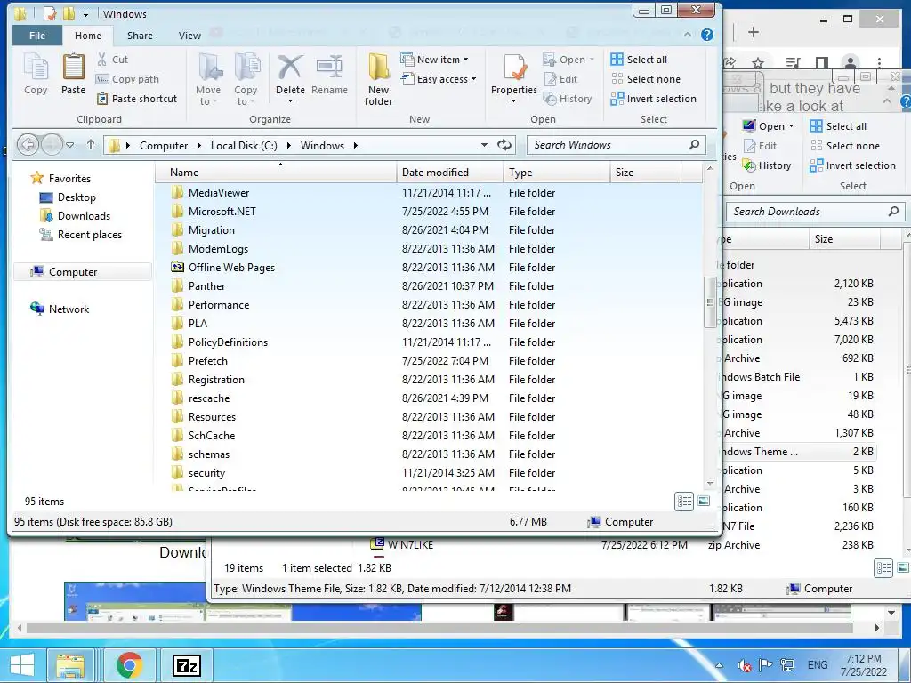The width and height of the screenshot is (911, 683).
Task: Open the address bar history dropdown
Action: point(484,145)
